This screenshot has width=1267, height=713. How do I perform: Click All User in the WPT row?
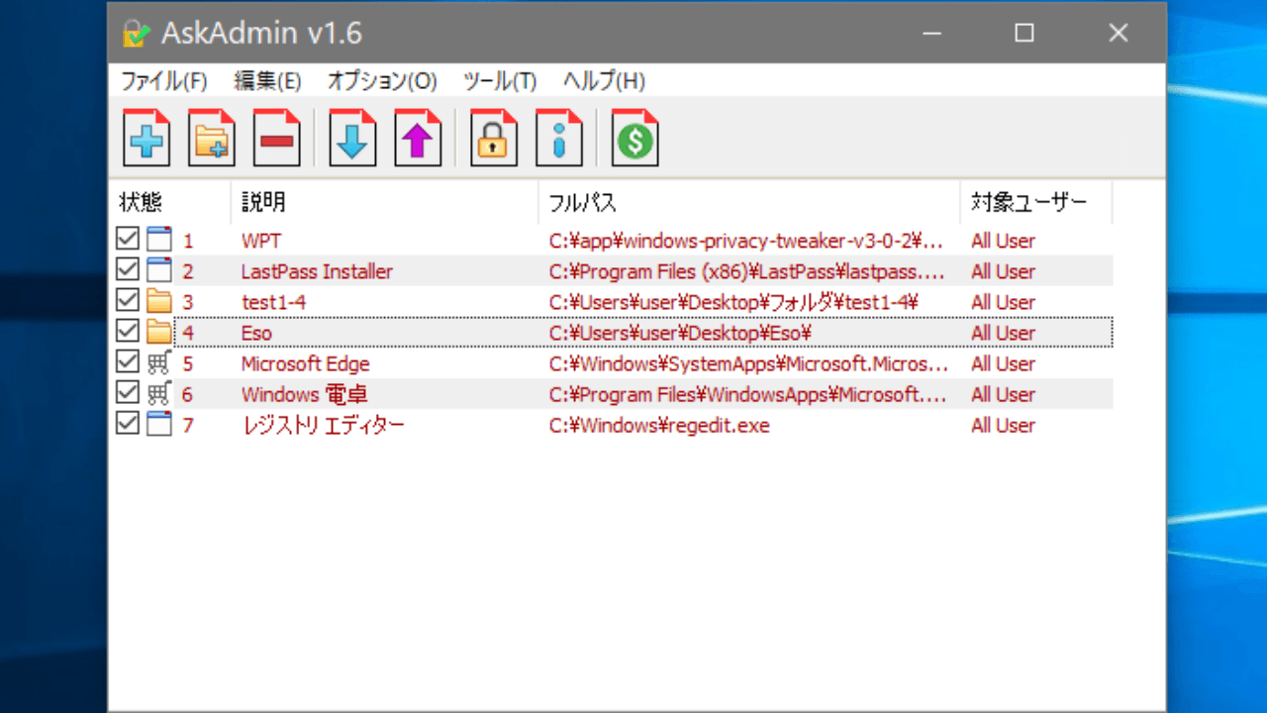(x=1003, y=241)
